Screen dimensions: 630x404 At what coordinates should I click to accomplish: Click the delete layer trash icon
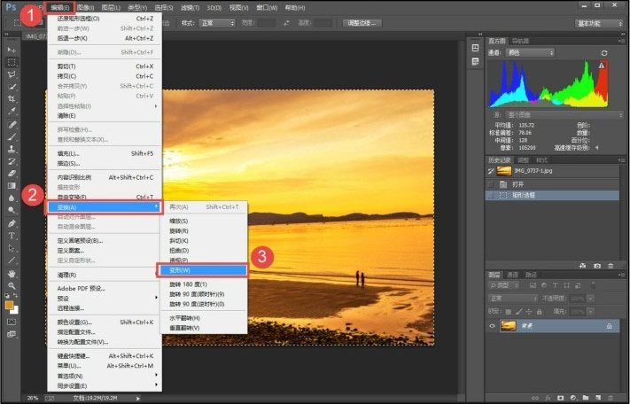pos(611,398)
